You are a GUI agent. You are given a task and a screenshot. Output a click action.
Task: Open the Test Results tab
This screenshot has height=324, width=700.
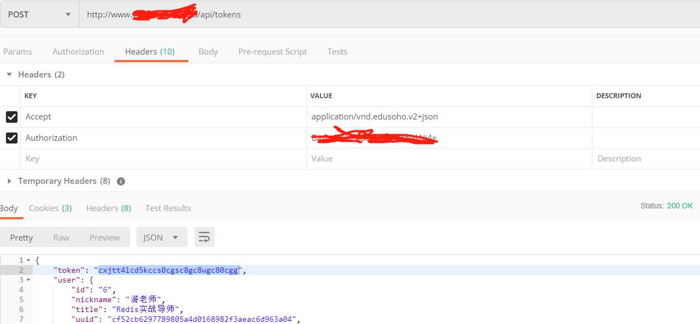168,208
